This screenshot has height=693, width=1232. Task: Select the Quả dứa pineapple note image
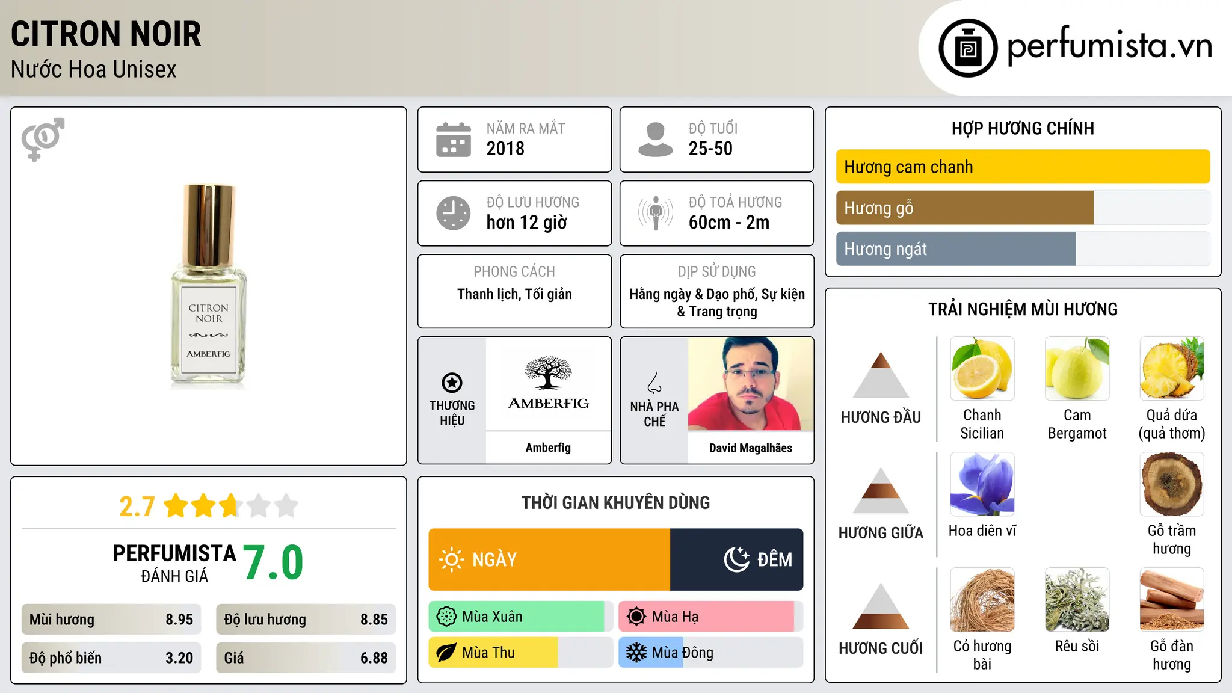point(1172,369)
